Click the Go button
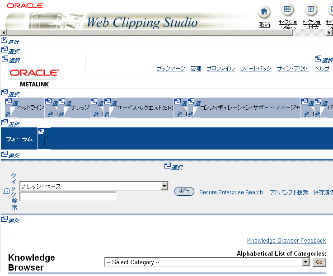 coord(319,262)
